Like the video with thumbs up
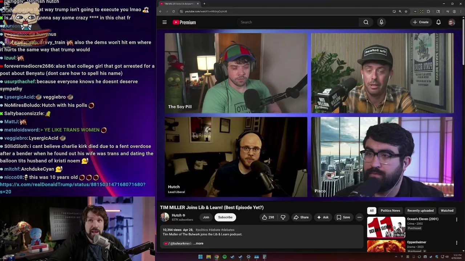The image size is (465, 261). 268,217
